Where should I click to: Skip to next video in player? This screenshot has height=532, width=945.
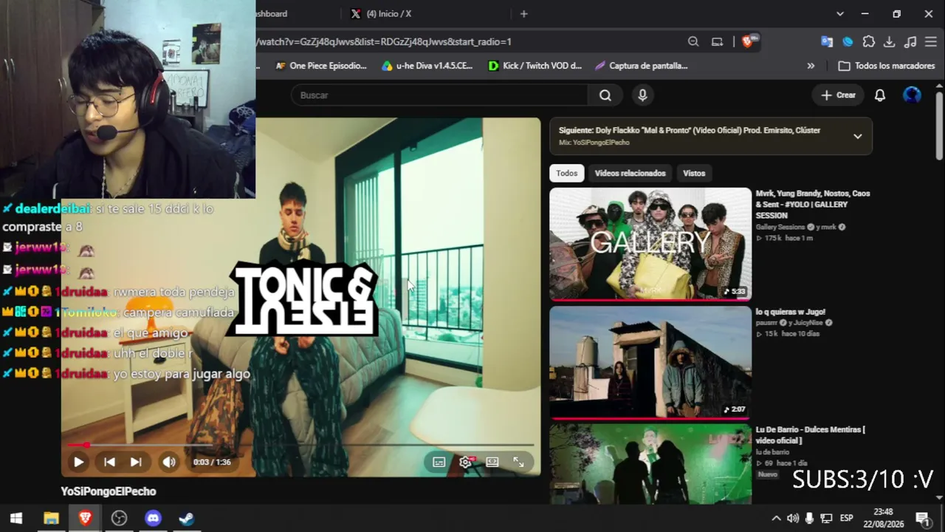[136, 462]
